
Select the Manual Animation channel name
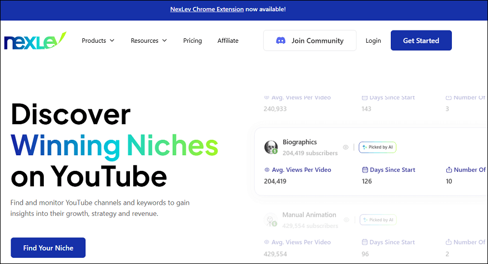(x=309, y=215)
